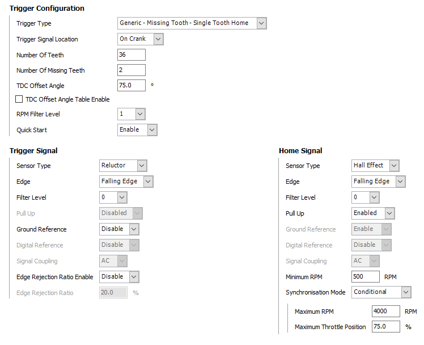Click the Minimum RPM field
The width and height of the screenshot is (424, 345).
366,276
